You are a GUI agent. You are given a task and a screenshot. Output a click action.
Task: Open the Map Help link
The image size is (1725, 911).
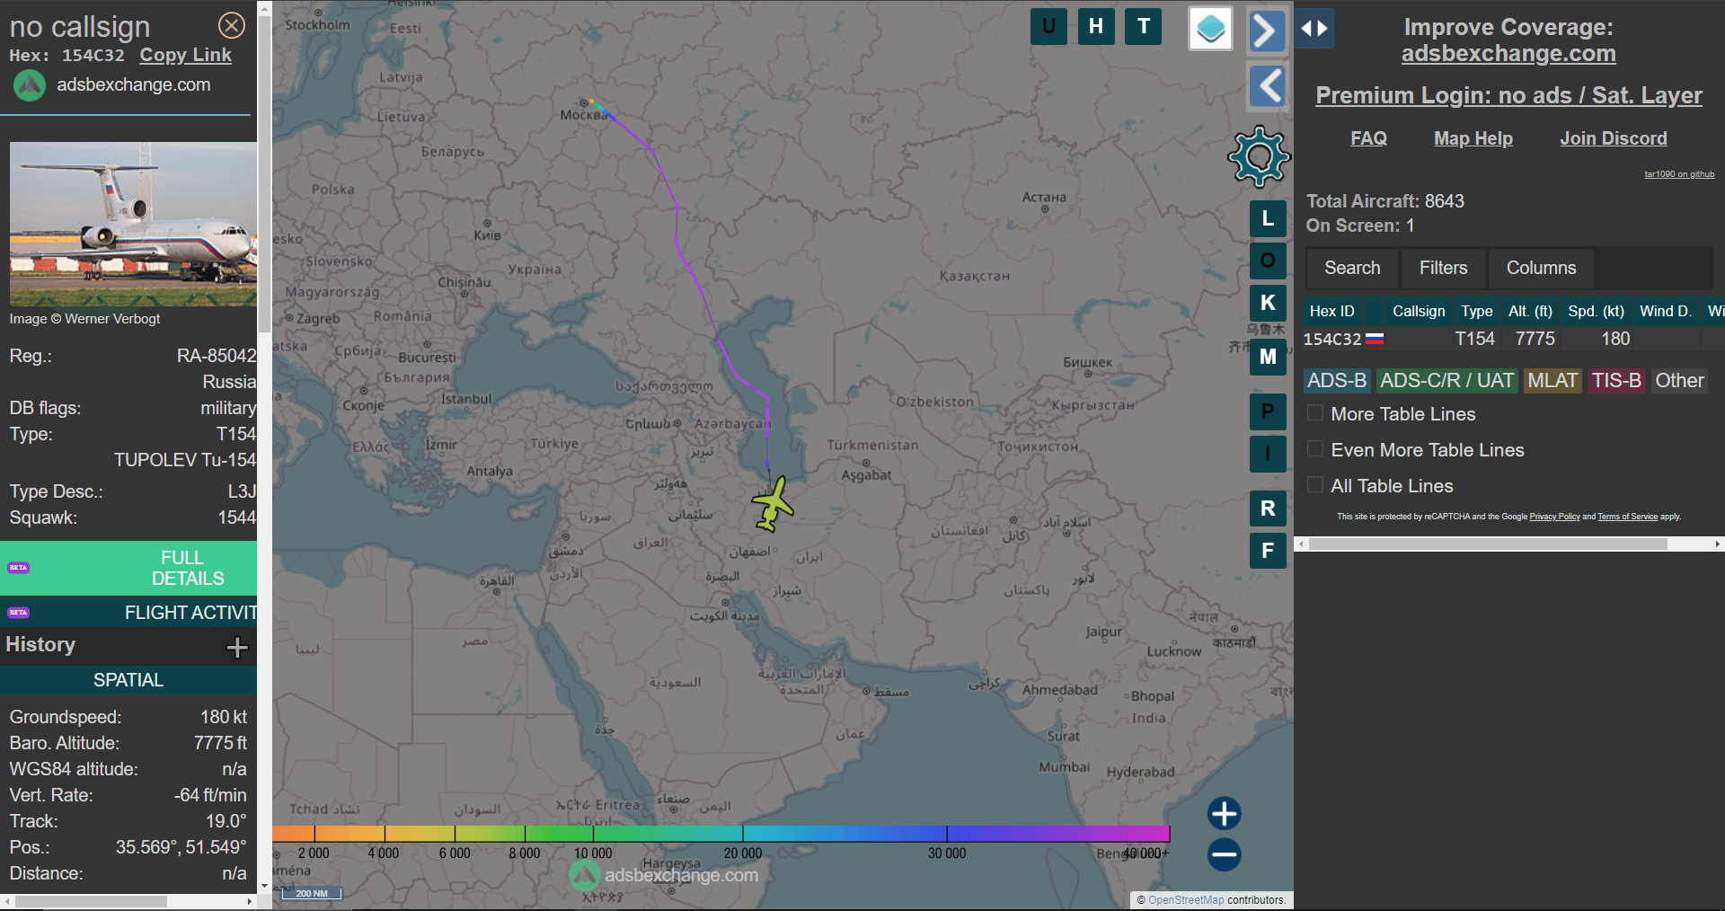point(1473,138)
